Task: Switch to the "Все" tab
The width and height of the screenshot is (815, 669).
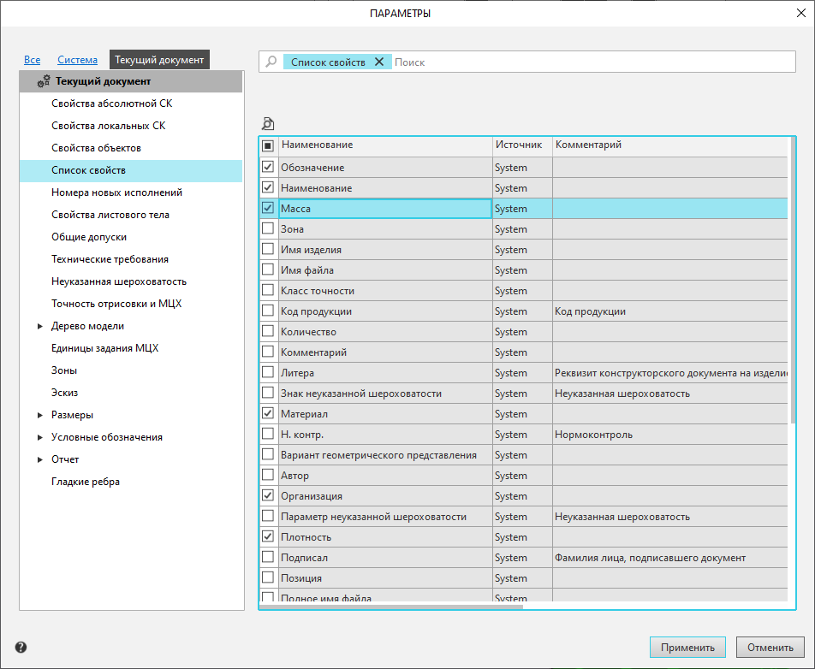Action: [32, 60]
